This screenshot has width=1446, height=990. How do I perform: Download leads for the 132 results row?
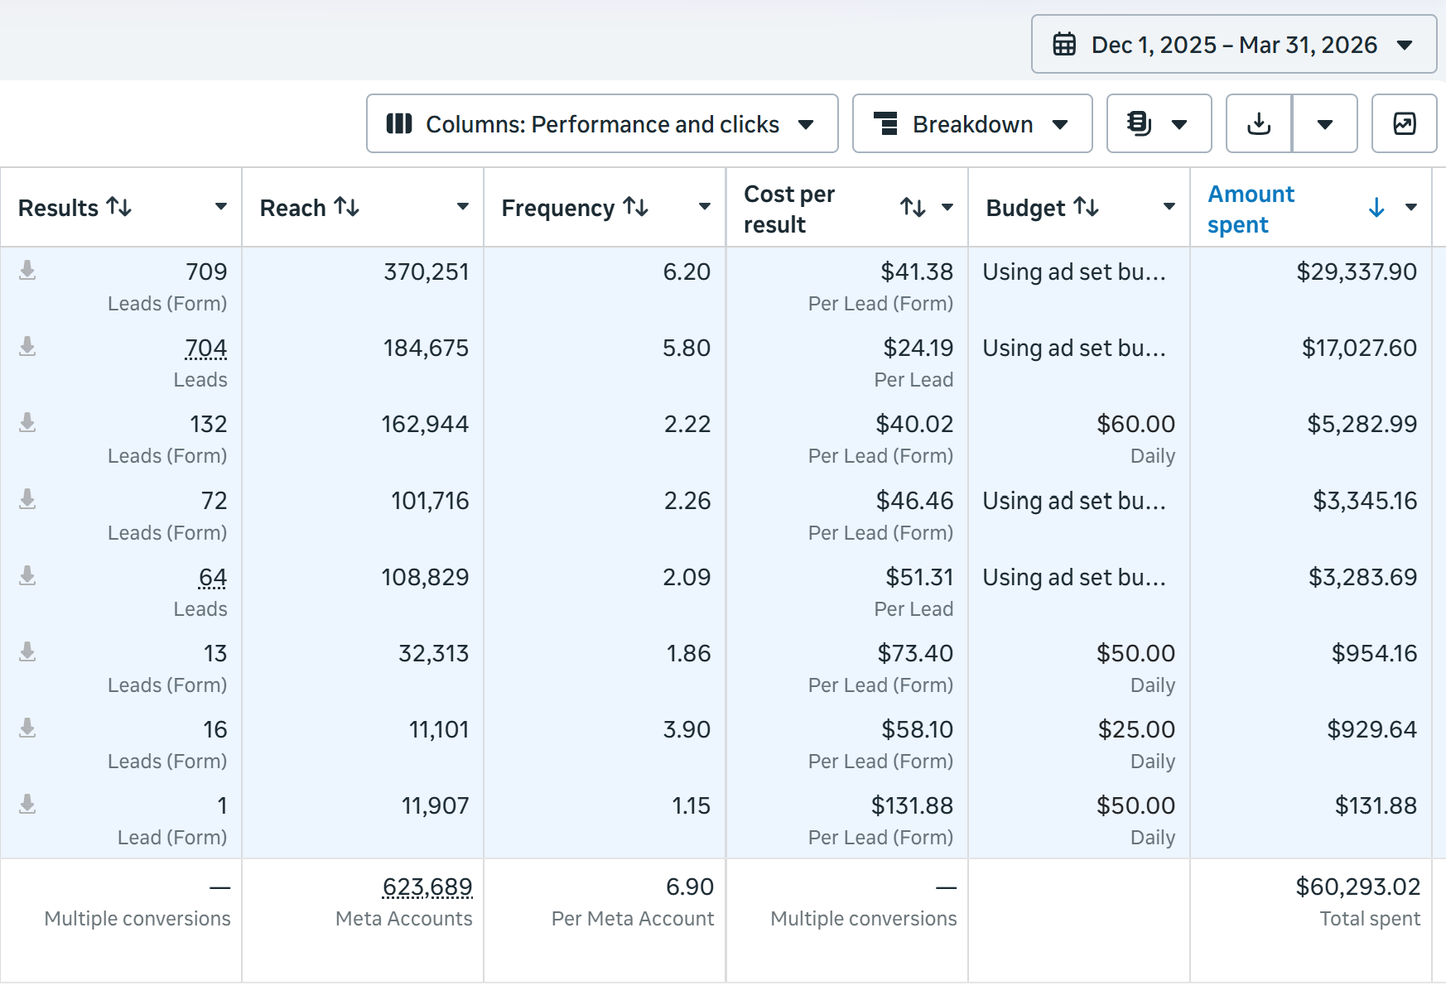click(x=27, y=423)
